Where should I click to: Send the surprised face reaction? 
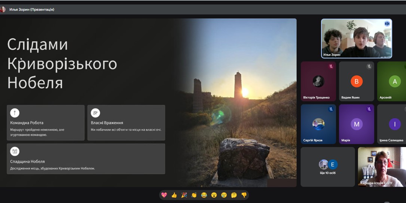(214, 195)
